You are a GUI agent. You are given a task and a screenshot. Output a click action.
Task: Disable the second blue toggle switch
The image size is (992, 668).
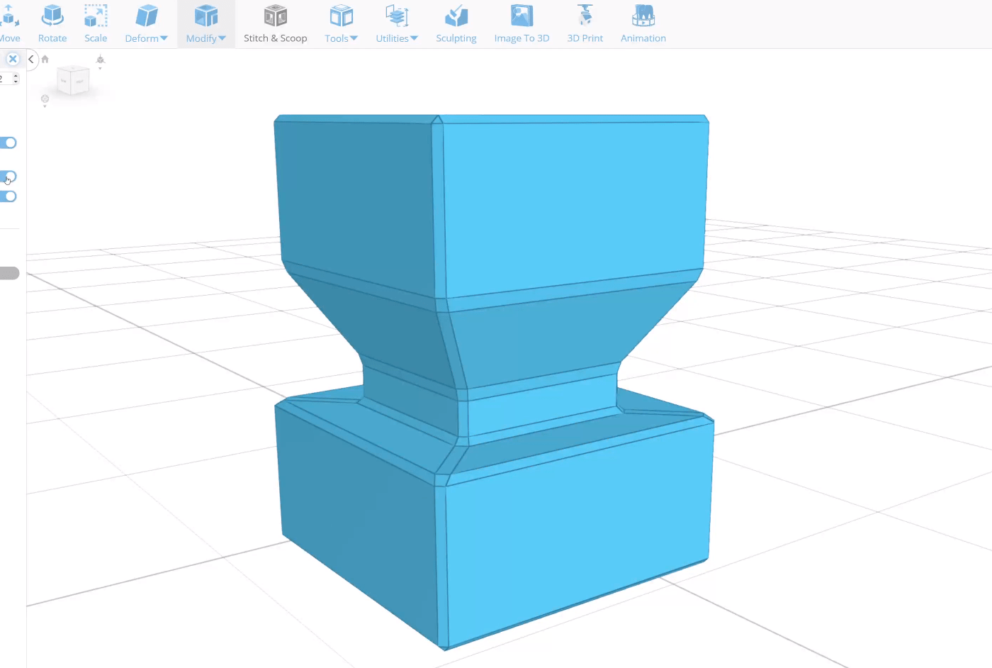point(8,176)
